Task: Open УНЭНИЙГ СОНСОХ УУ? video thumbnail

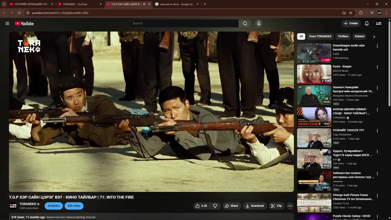Action: point(314,138)
